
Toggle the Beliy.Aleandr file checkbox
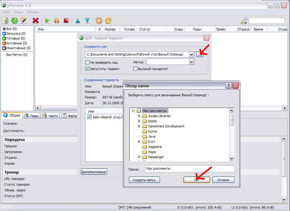tap(89, 117)
